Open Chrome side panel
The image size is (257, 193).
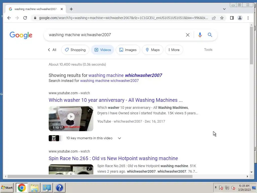click(x=232, y=18)
